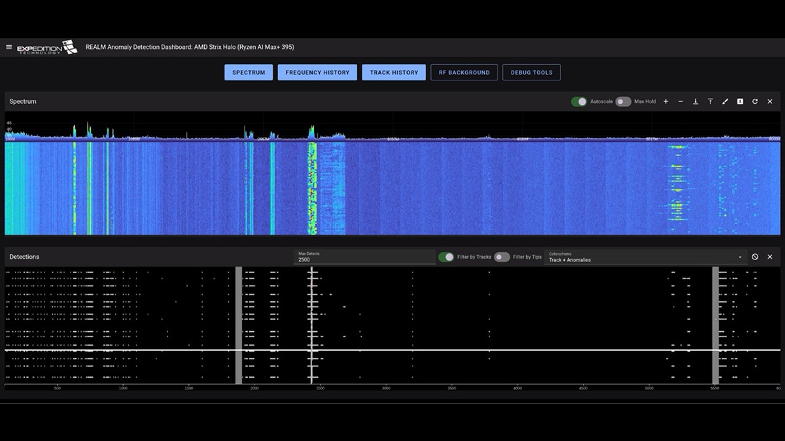
Task: Select the TRACK HISTORY tab button
Action: (394, 73)
